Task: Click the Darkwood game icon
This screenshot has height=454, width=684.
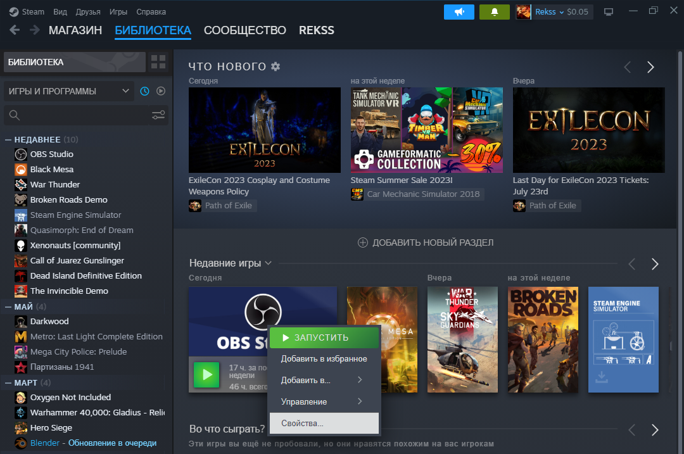Action: [x=20, y=322]
